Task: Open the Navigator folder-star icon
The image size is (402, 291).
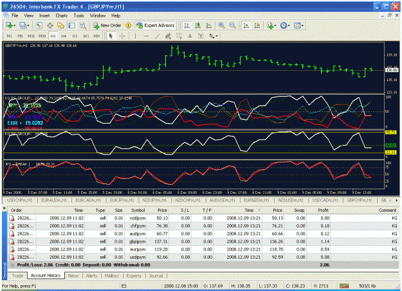Action: click(60, 25)
